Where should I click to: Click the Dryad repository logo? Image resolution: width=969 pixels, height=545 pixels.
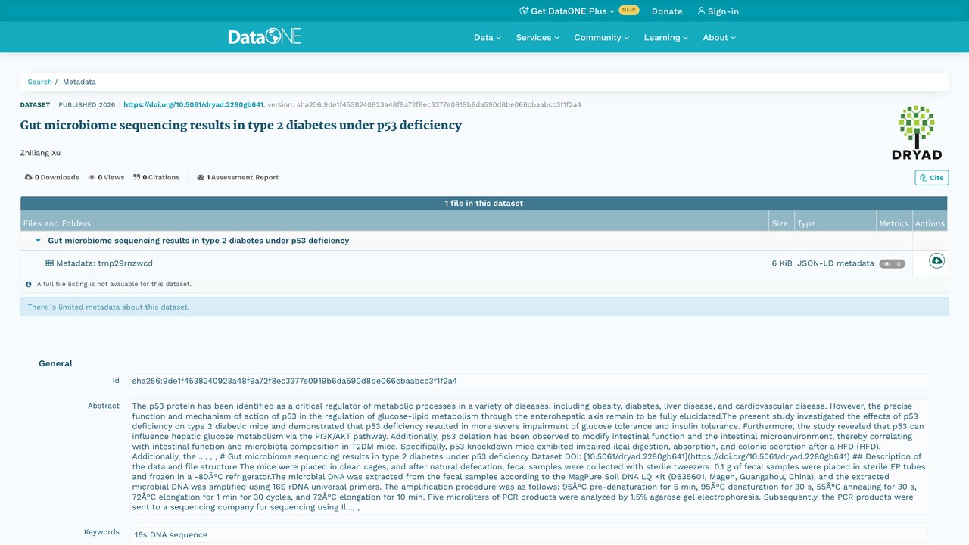coord(916,132)
